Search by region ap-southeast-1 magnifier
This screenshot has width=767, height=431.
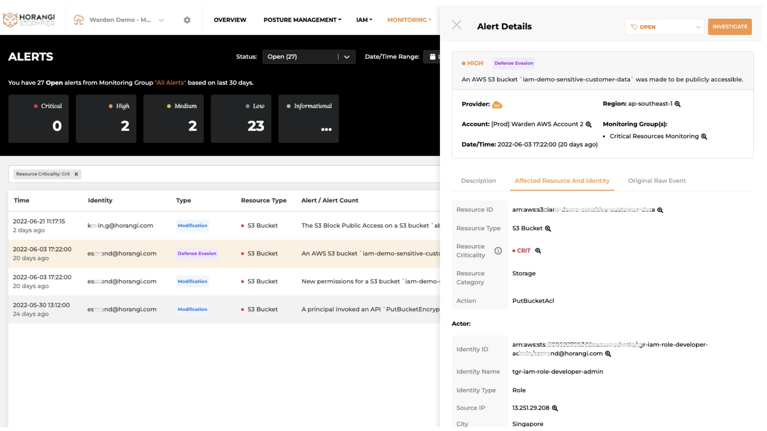[677, 104]
